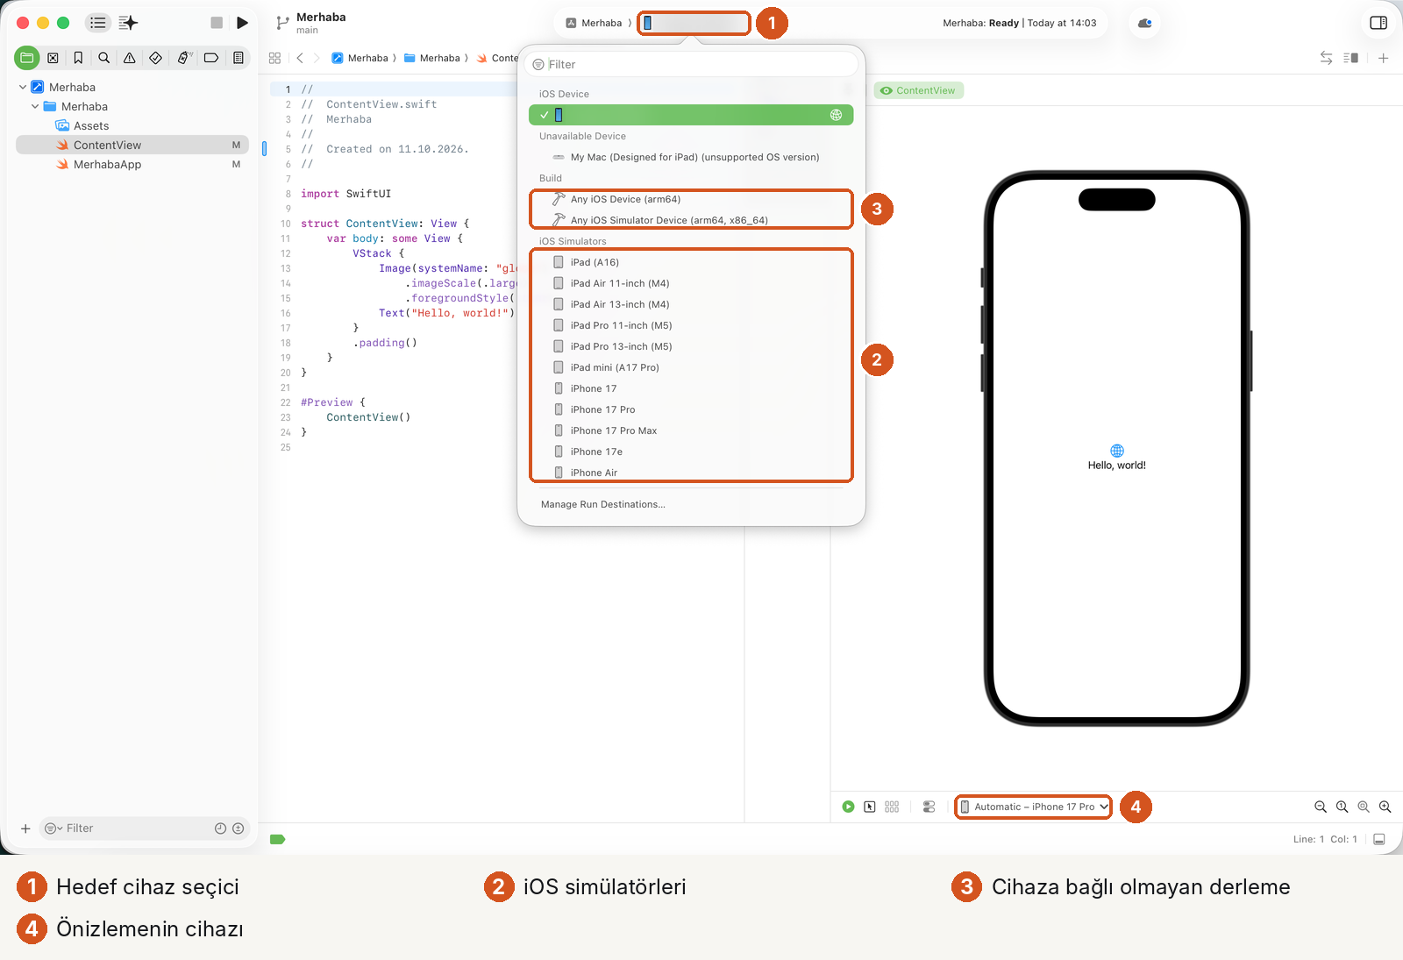Open the Merhaba scheme menu
The height and width of the screenshot is (960, 1403).
(x=594, y=23)
